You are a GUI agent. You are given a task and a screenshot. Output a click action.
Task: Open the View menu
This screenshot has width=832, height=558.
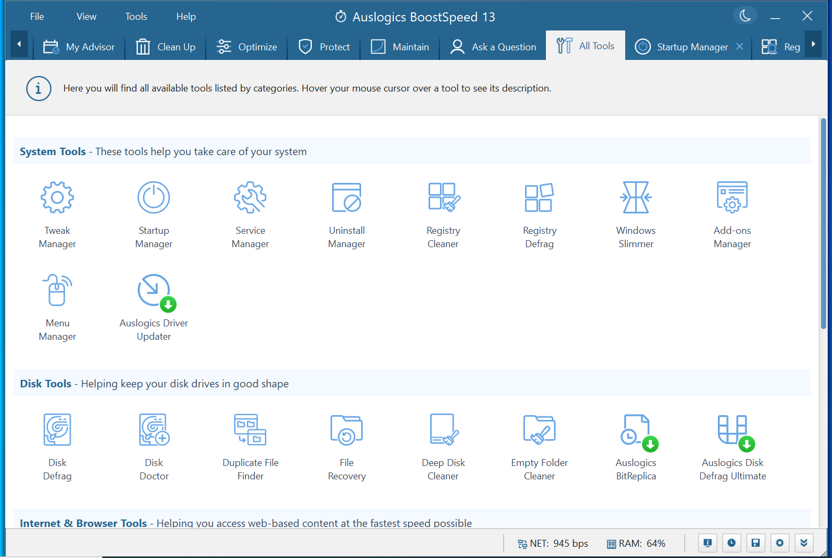pyautogui.click(x=86, y=17)
